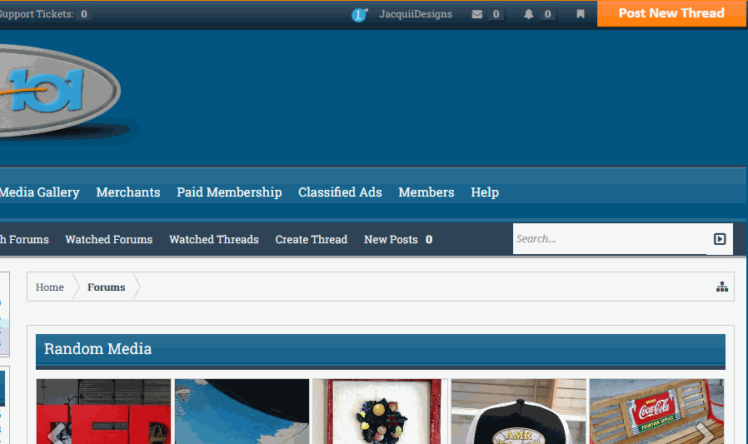Open the Support Tickets link
748x444 pixels.
[x=44, y=14]
